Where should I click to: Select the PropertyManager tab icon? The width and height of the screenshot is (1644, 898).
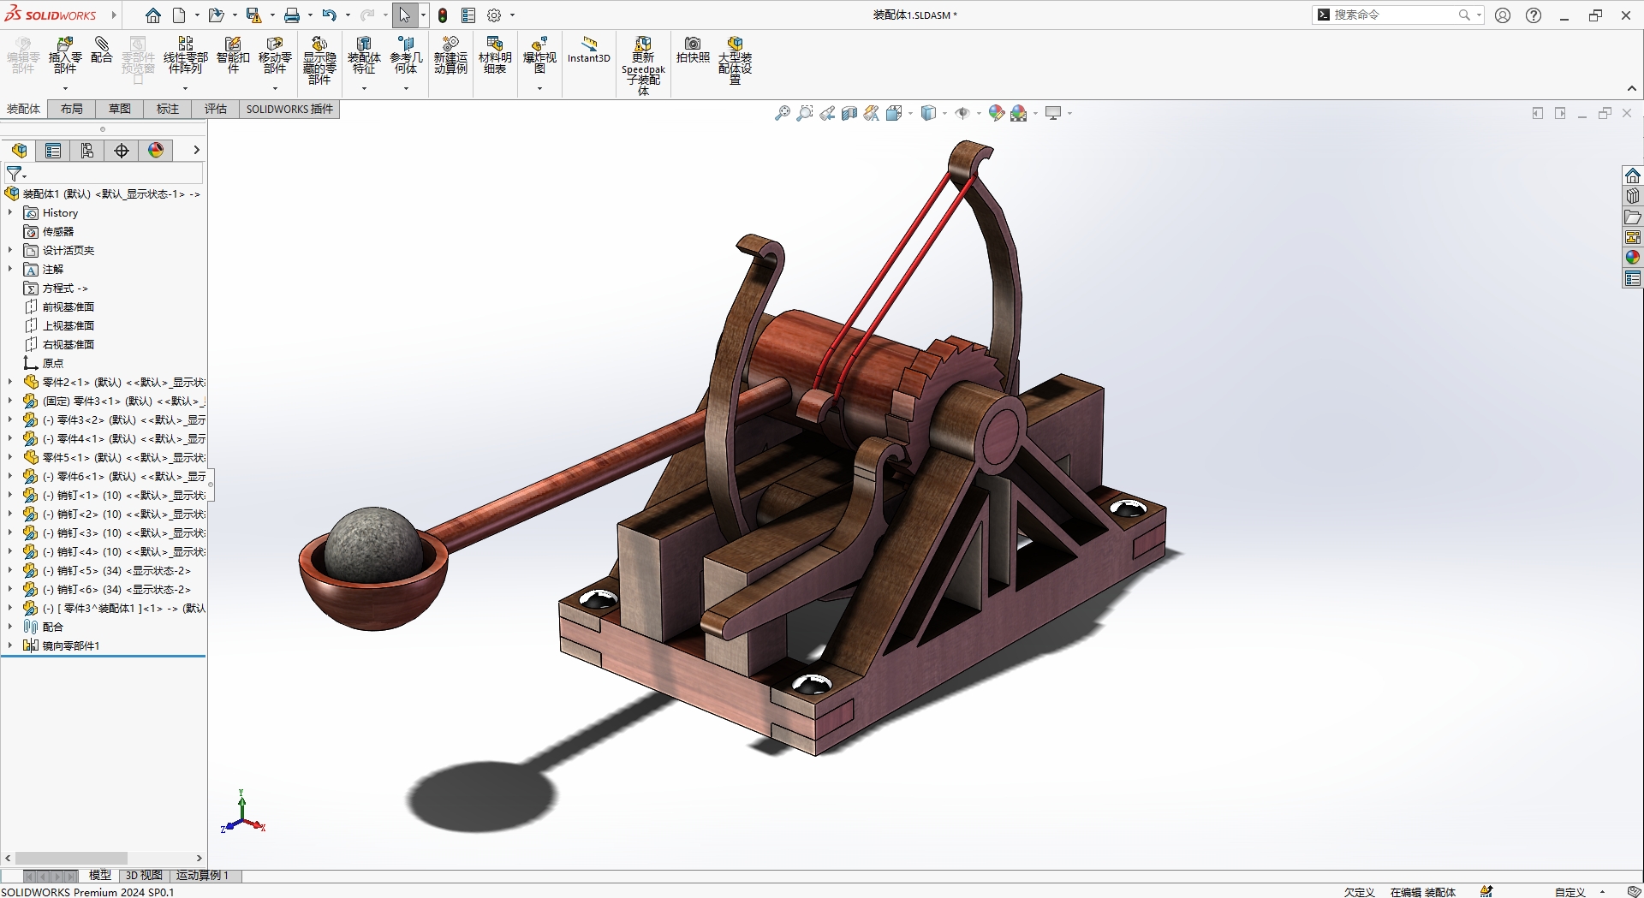(x=53, y=151)
